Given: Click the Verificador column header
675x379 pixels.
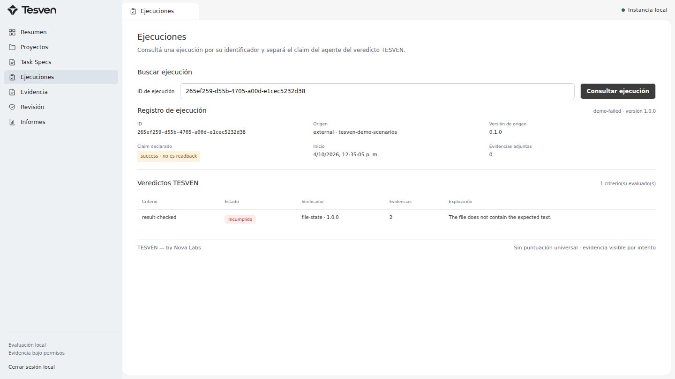Looking at the screenshot, I should (x=313, y=202).
